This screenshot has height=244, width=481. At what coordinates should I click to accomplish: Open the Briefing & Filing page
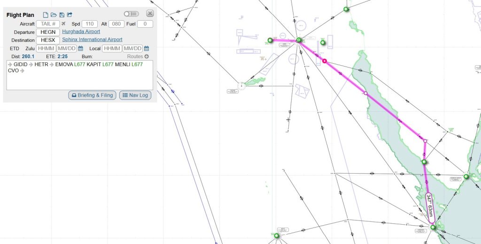click(x=93, y=95)
